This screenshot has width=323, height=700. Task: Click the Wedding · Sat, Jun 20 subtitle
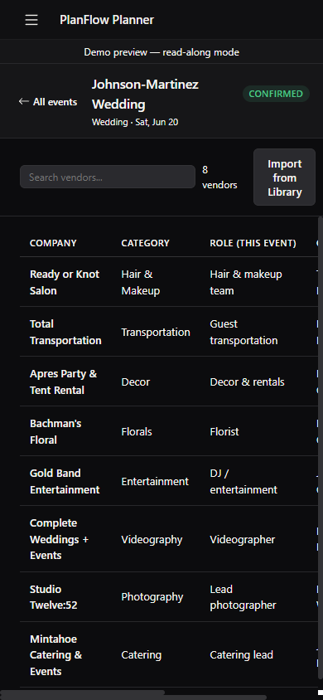134,122
